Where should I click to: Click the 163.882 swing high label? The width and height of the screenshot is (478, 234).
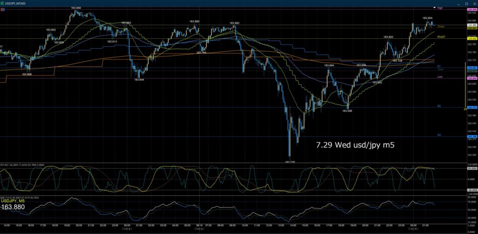coord(234,23)
